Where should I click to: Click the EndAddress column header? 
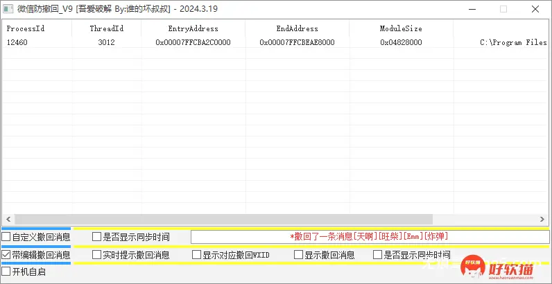(297, 29)
